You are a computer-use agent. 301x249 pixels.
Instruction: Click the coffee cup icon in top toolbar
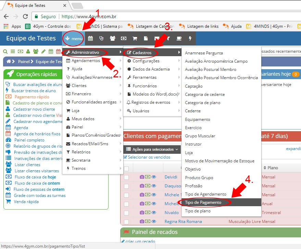(179, 39)
